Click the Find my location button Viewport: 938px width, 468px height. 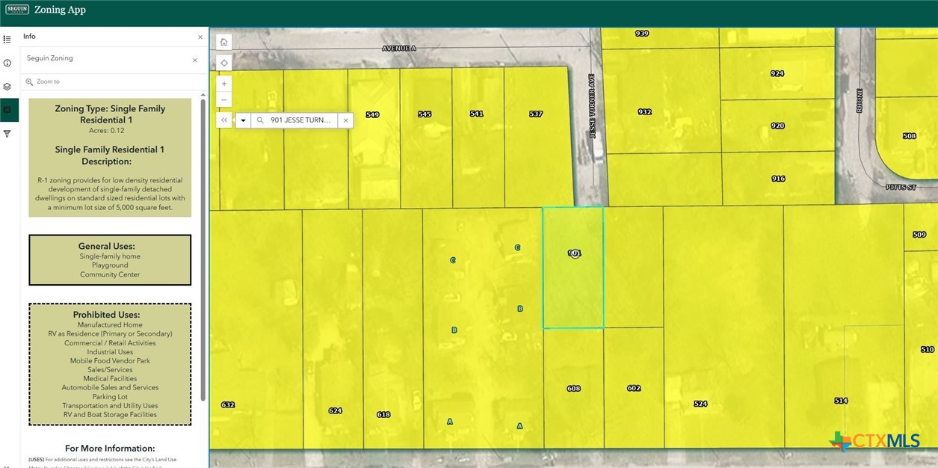tap(224, 63)
